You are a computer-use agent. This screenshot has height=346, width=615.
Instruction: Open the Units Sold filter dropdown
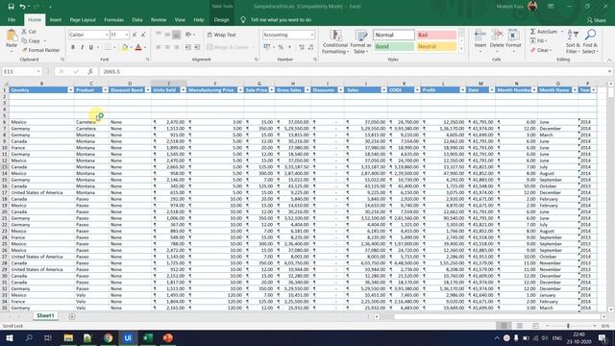pyautogui.click(x=183, y=89)
